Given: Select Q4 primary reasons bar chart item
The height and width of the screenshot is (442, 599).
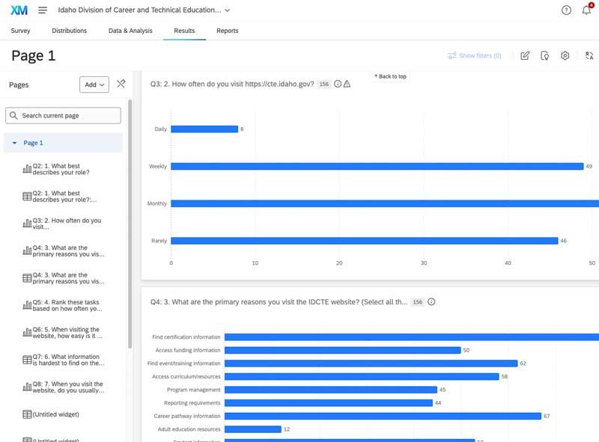Looking at the screenshot, I should click(63, 251).
